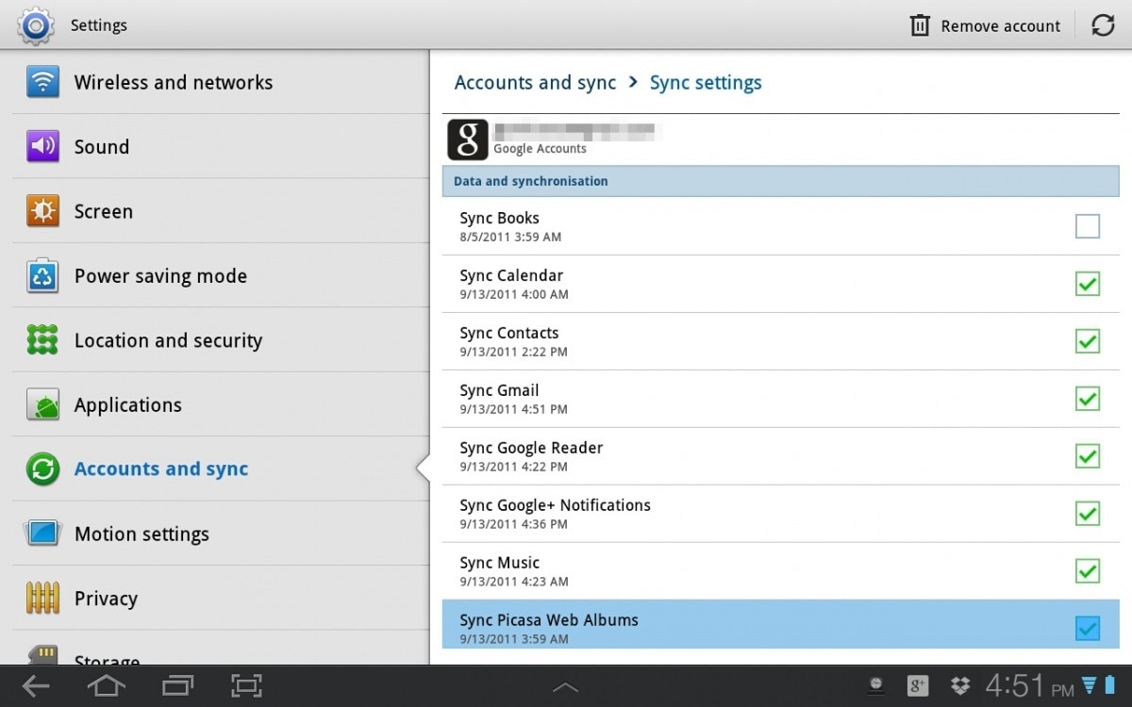Uncheck Sync Google+ Notifications checkbox
This screenshot has height=707, width=1132.
[1088, 514]
